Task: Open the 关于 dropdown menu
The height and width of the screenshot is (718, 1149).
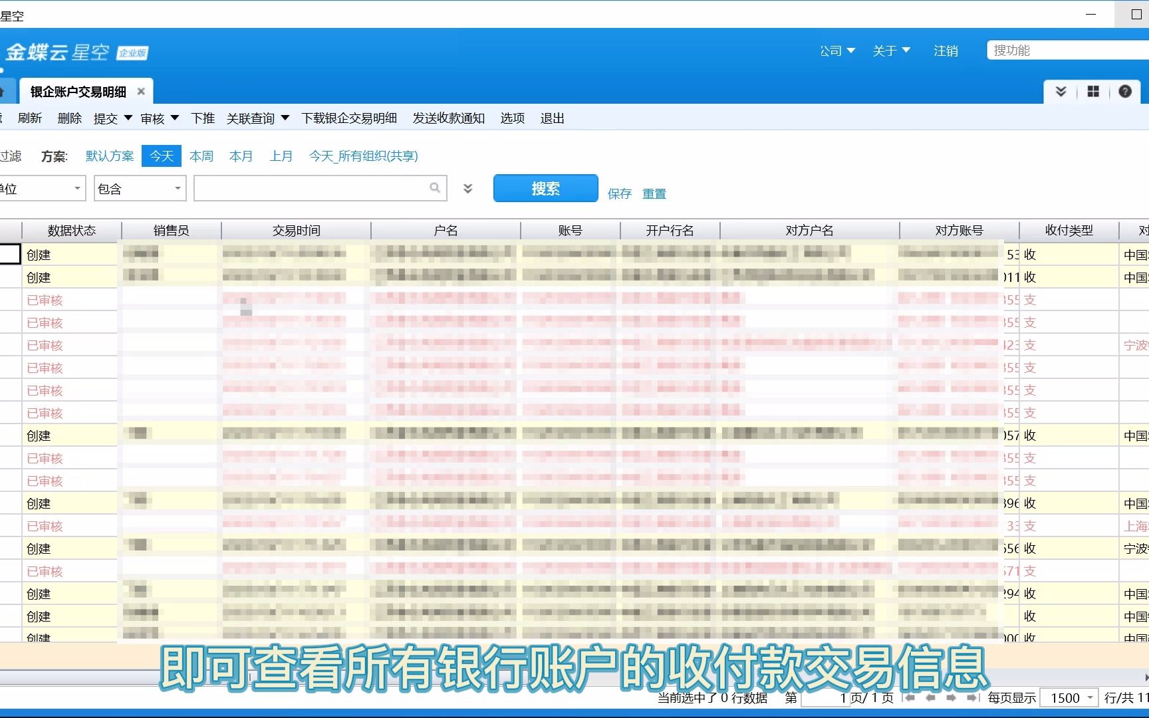Action: tap(891, 51)
